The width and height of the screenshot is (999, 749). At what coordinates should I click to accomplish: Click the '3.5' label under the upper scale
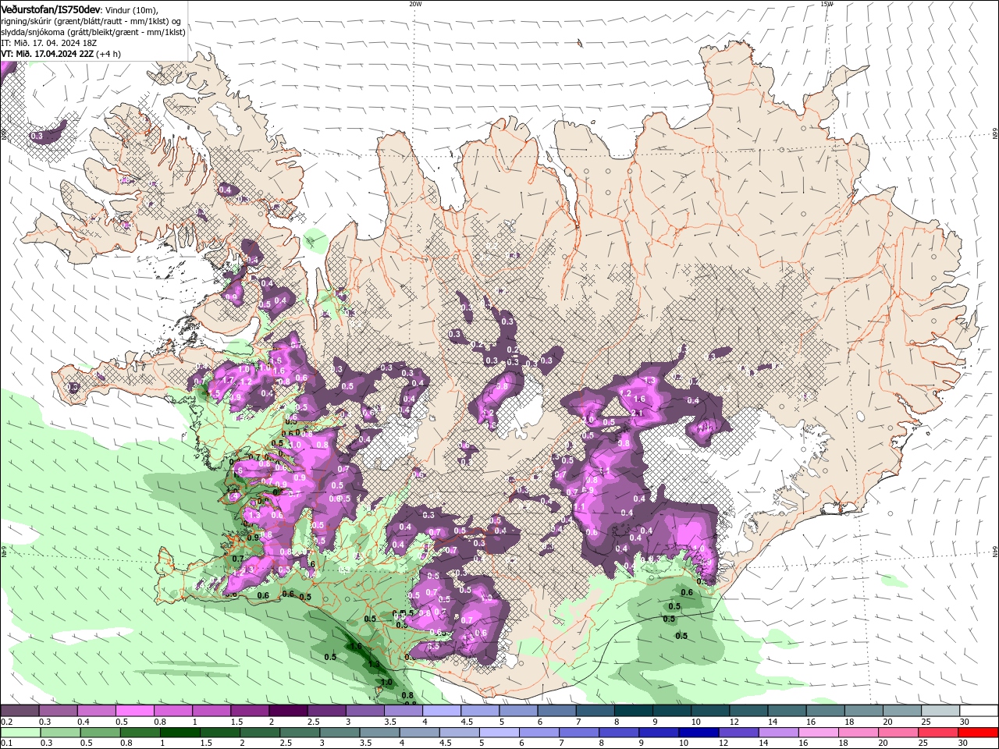click(389, 722)
